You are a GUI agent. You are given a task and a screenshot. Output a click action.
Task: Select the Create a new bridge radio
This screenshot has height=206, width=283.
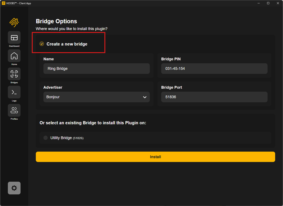pyautogui.click(x=42, y=44)
